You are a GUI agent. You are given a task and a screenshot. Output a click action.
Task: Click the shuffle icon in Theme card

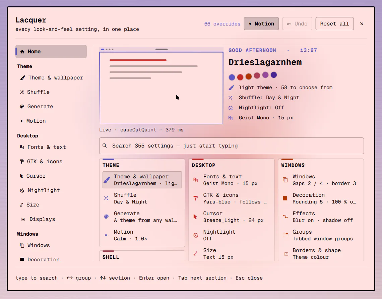click(x=106, y=198)
